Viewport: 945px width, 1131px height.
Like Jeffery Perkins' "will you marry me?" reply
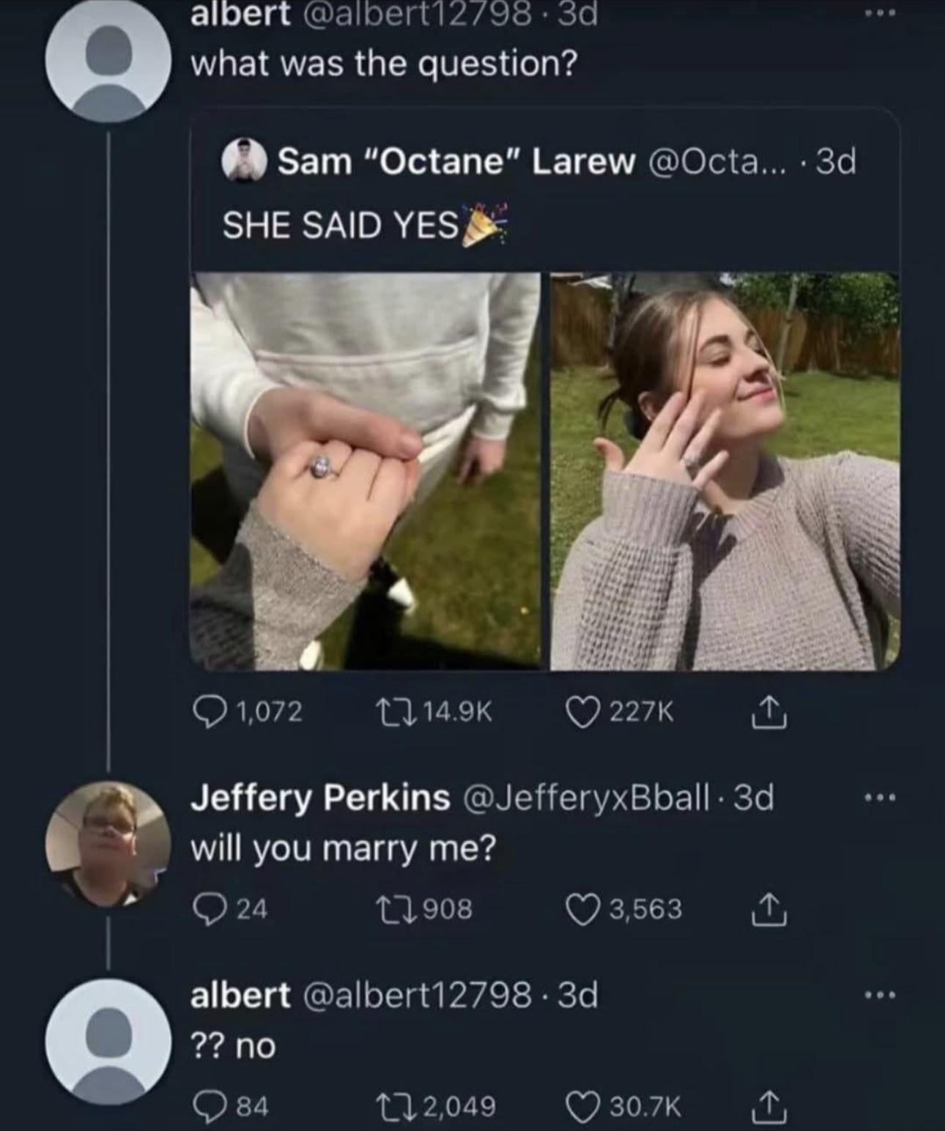coord(582,909)
